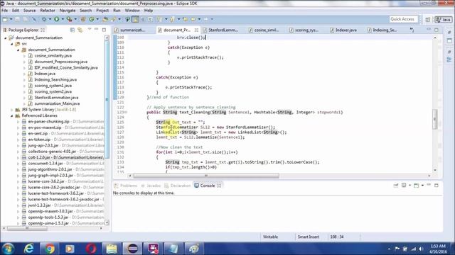This screenshot has height=255, width=455.
Task: Collapse the document_Summarization project node
Action: coord(5,38)
